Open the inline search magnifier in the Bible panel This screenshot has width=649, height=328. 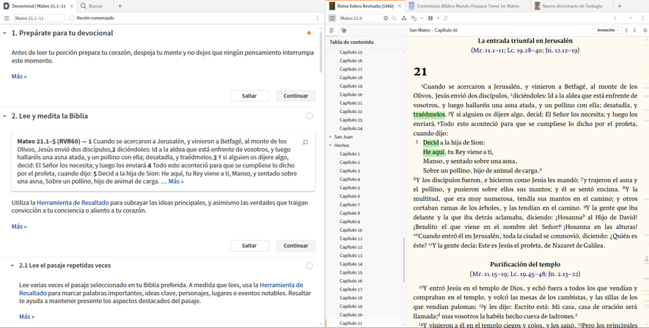pos(394,18)
